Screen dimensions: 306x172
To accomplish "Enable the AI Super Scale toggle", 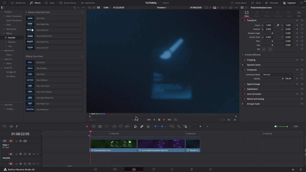I will pyautogui.click(x=243, y=104).
